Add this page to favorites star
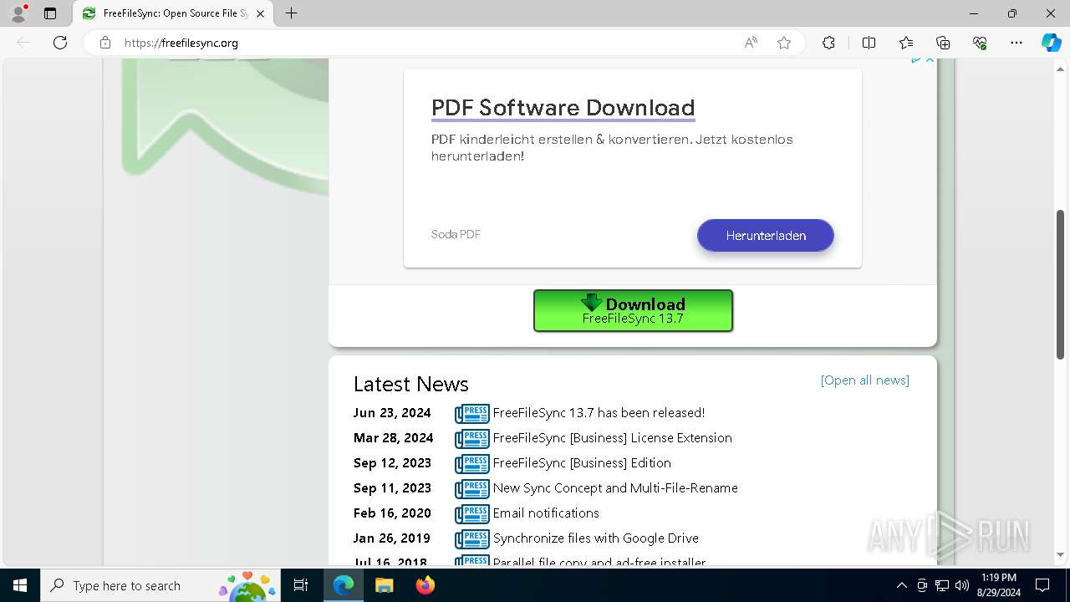 coord(784,43)
